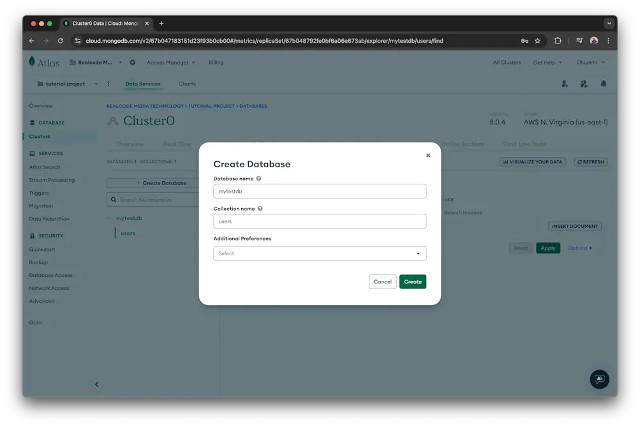Open the in-app chat bubble icon

click(x=599, y=378)
